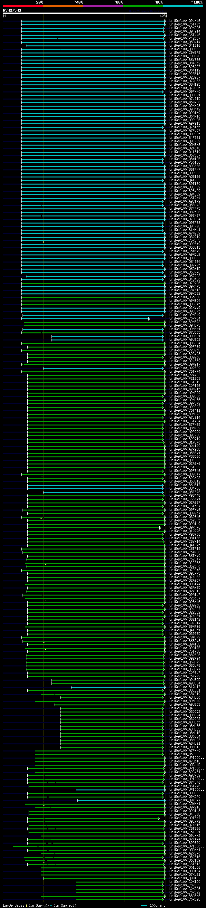Image resolution: width=206 pixels, height=908 pixels.
Task: Click label UniRef100_B9N872
Action: click(x=185, y=322)
